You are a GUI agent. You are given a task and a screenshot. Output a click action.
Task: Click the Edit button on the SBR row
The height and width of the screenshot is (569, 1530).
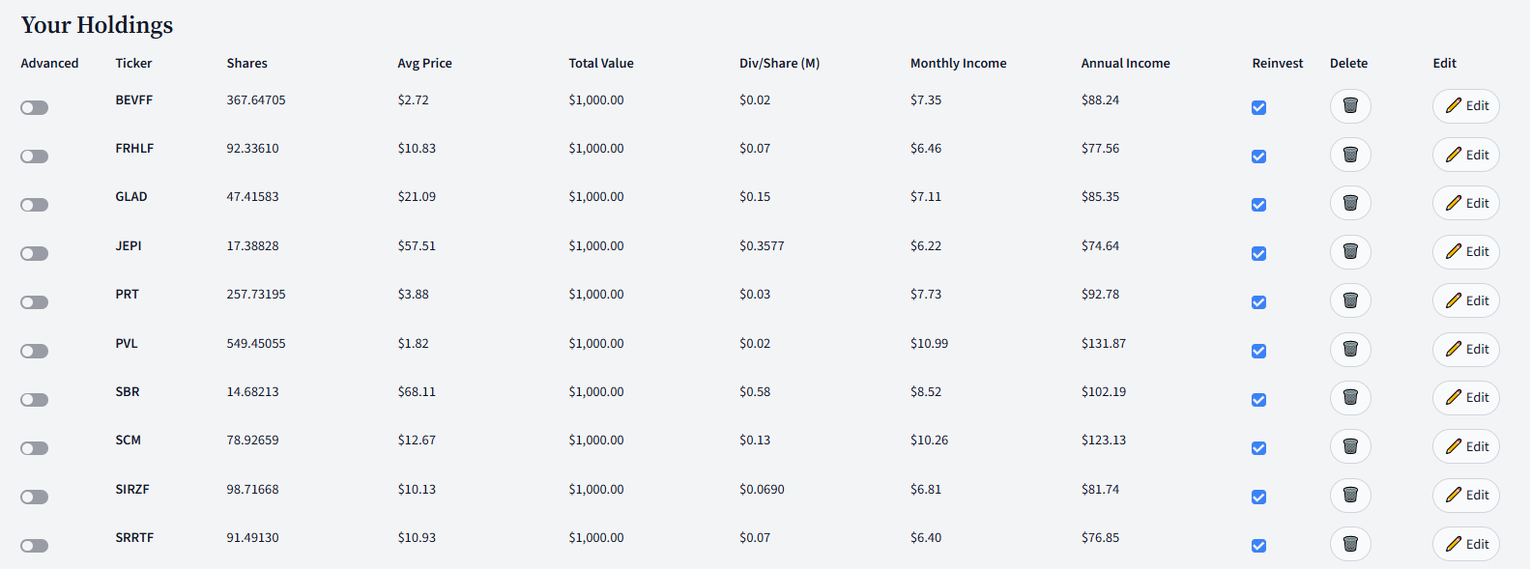pos(1465,397)
